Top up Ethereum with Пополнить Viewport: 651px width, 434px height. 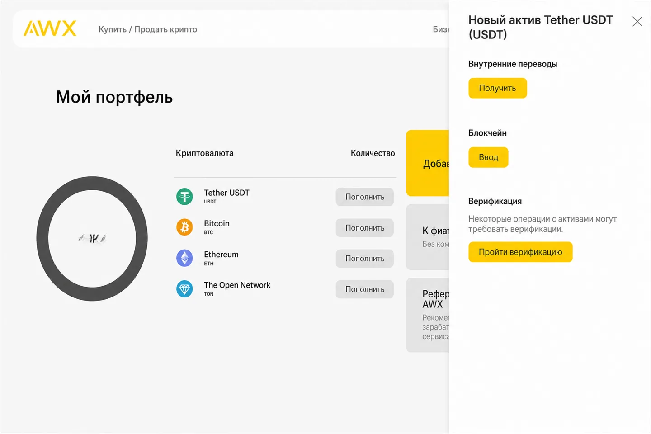[365, 259]
